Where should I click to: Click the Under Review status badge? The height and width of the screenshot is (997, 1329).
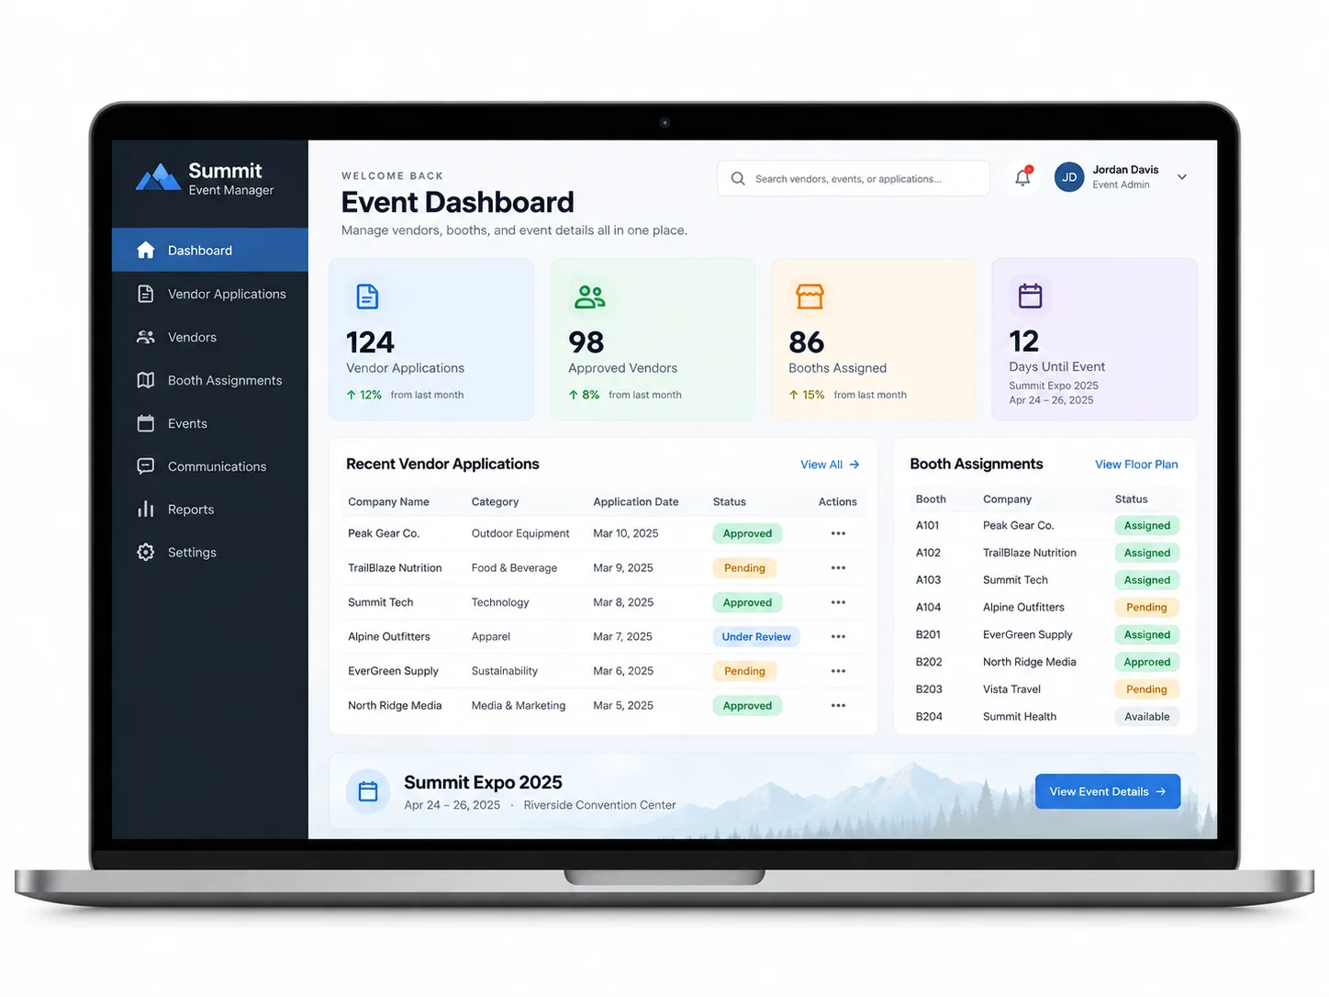coord(756,637)
